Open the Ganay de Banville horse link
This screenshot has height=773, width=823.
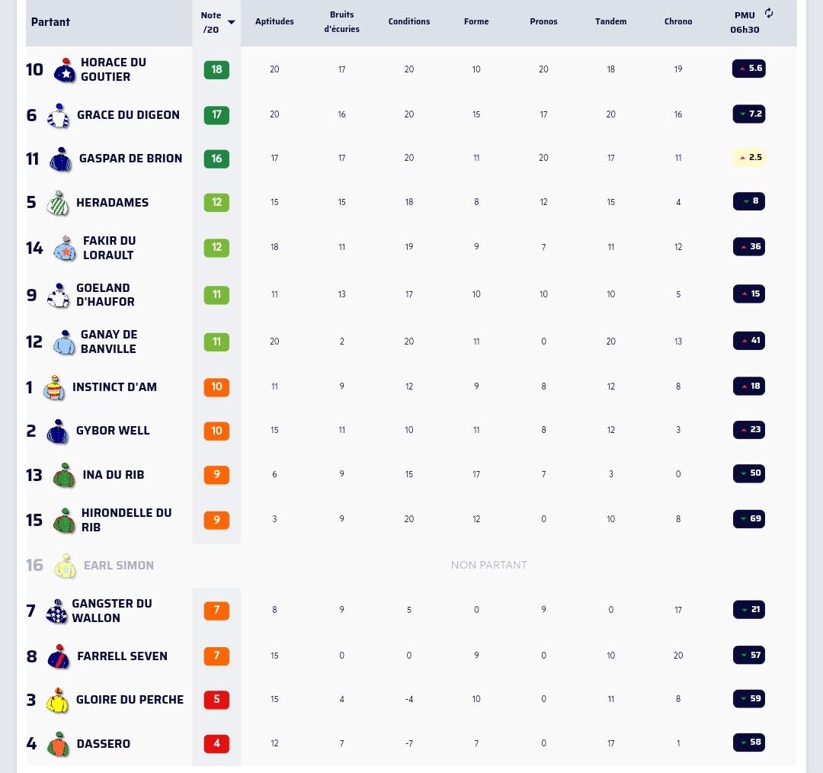109,342
